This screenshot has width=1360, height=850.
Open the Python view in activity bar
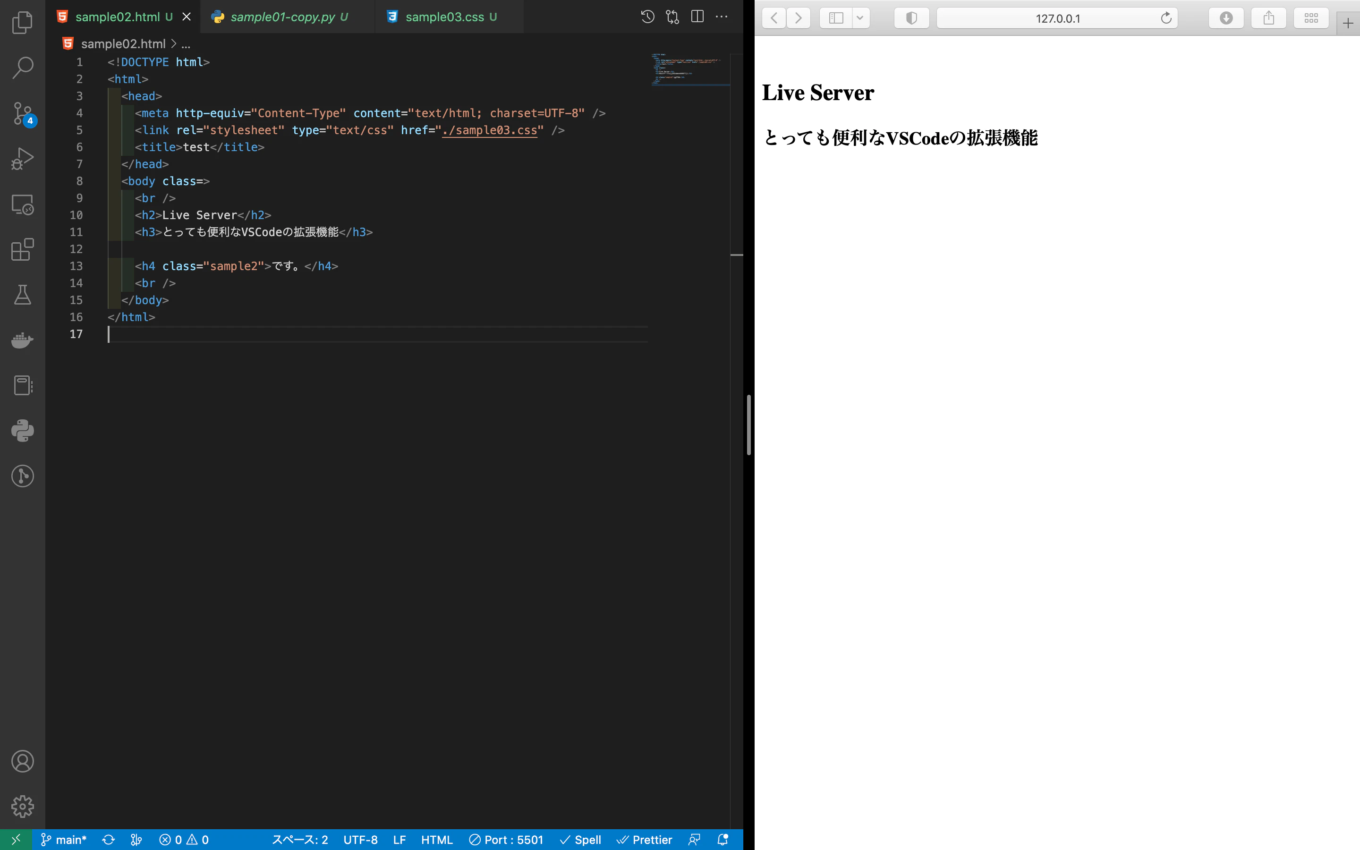23,431
